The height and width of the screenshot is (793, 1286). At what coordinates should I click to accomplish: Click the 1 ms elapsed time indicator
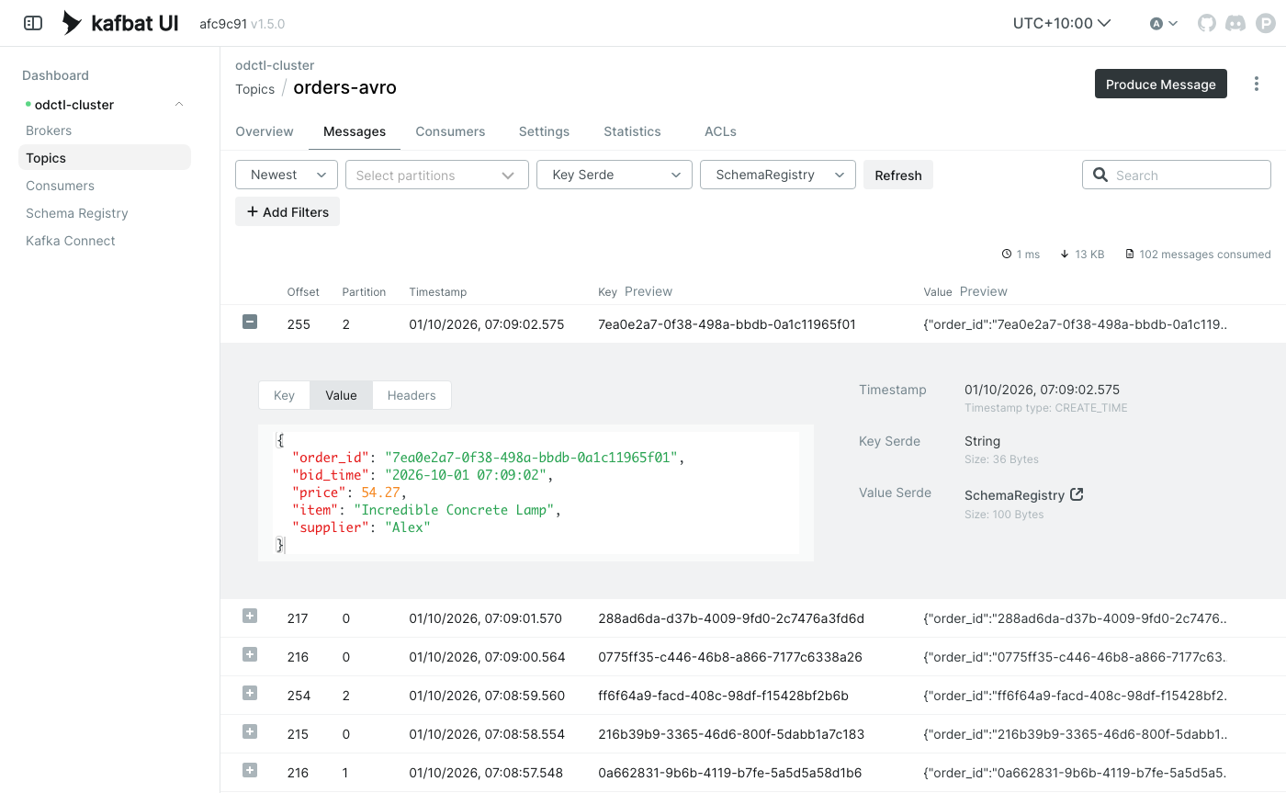click(x=1021, y=254)
